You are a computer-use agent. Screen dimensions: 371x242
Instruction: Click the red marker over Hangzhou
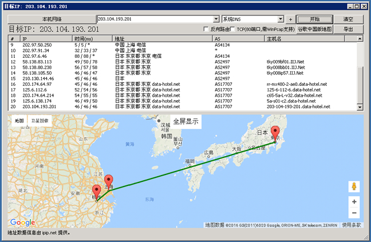click(x=97, y=192)
